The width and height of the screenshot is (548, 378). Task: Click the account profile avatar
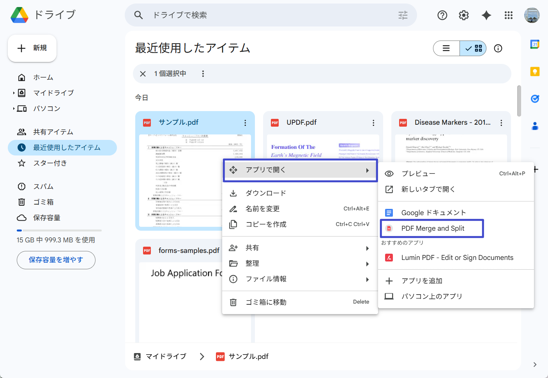click(x=532, y=15)
